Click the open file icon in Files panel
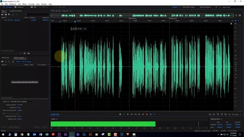Screen dimensions: 244x137 tap(2, 14)
